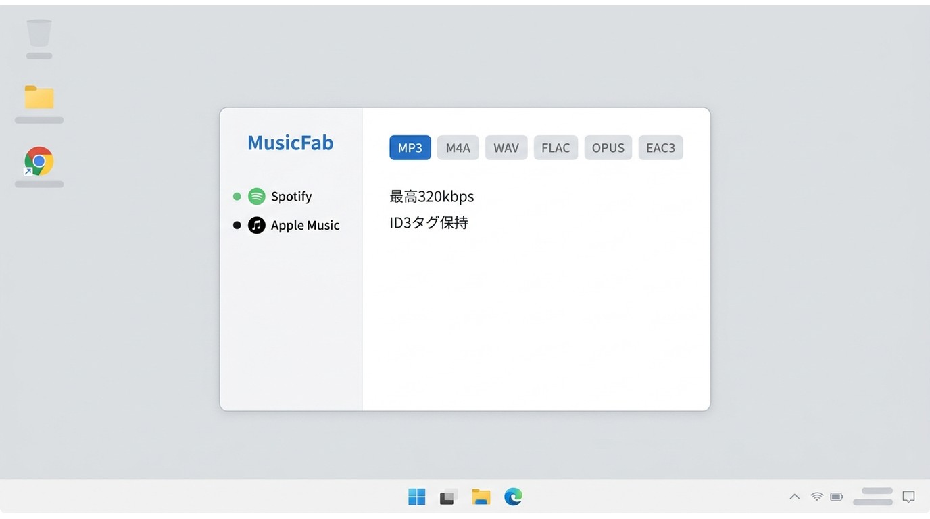Select the Spotify label in the sidebar

click(x=291, y=197)
